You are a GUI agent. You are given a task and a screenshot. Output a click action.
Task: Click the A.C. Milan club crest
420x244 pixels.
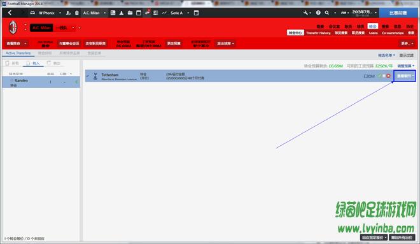pyautogui.click(x=13, y=27)
